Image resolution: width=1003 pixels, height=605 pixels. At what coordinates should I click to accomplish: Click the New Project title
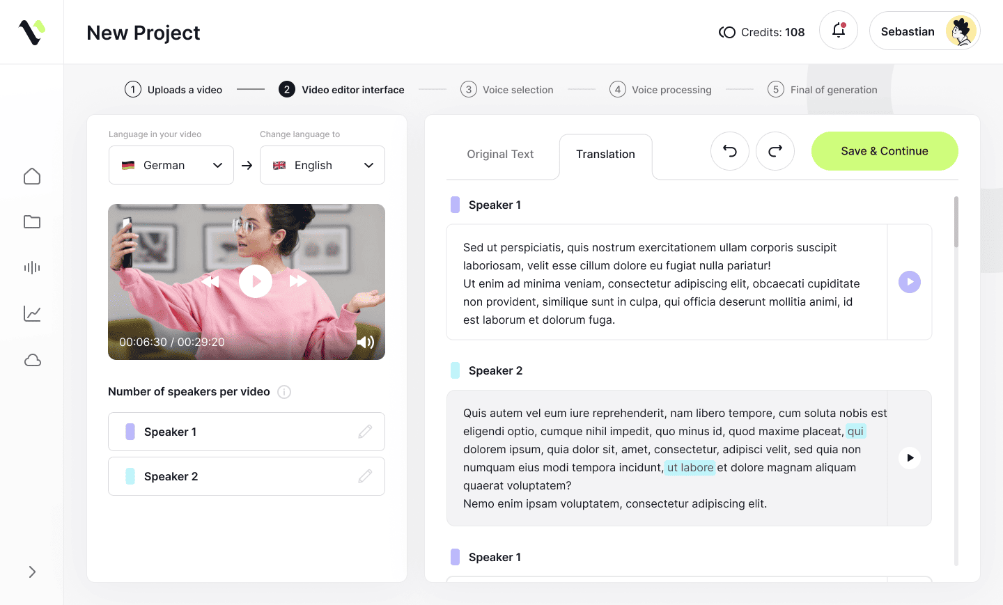(x=143, y=33)
